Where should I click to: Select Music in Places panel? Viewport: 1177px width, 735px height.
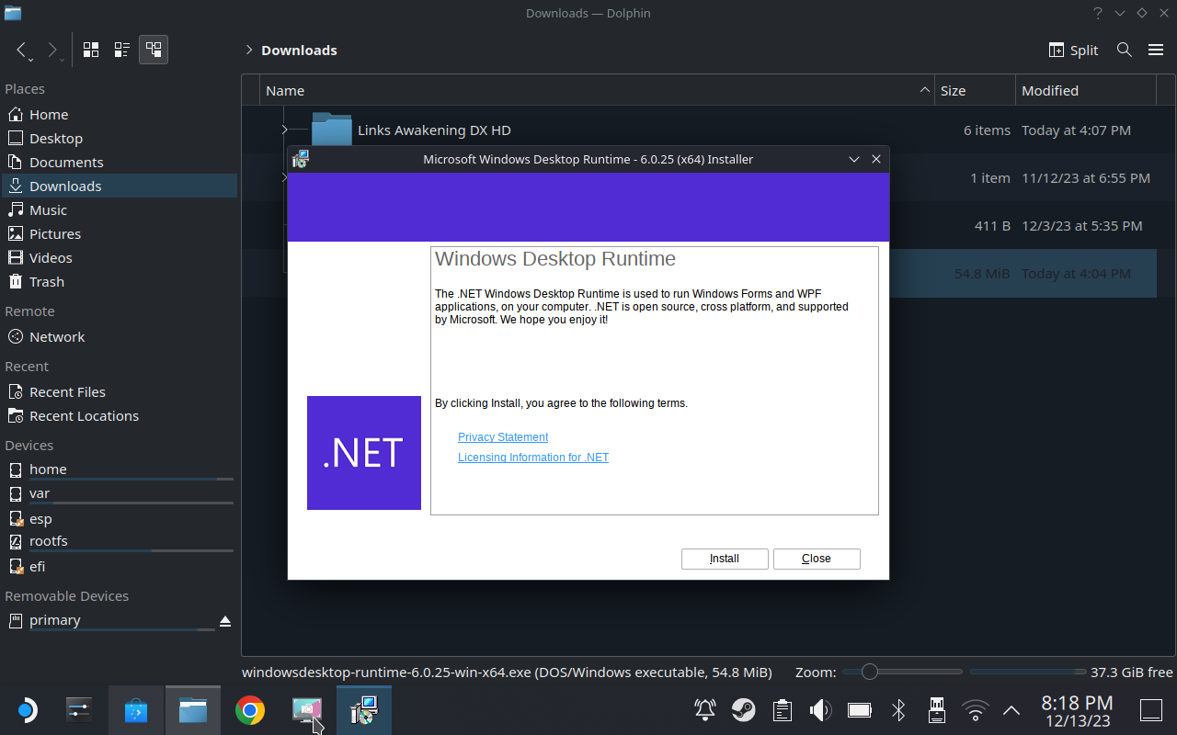pos(120,210)
